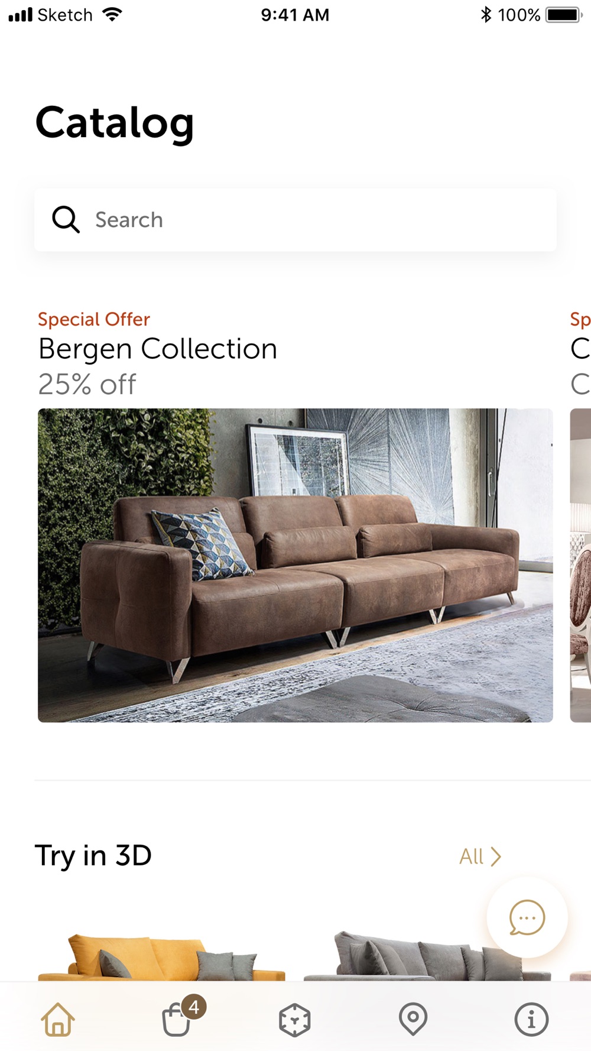Screen dimensions: 591x1051
Task: Tap the 3D cube tab icon
Action: 294,1020
